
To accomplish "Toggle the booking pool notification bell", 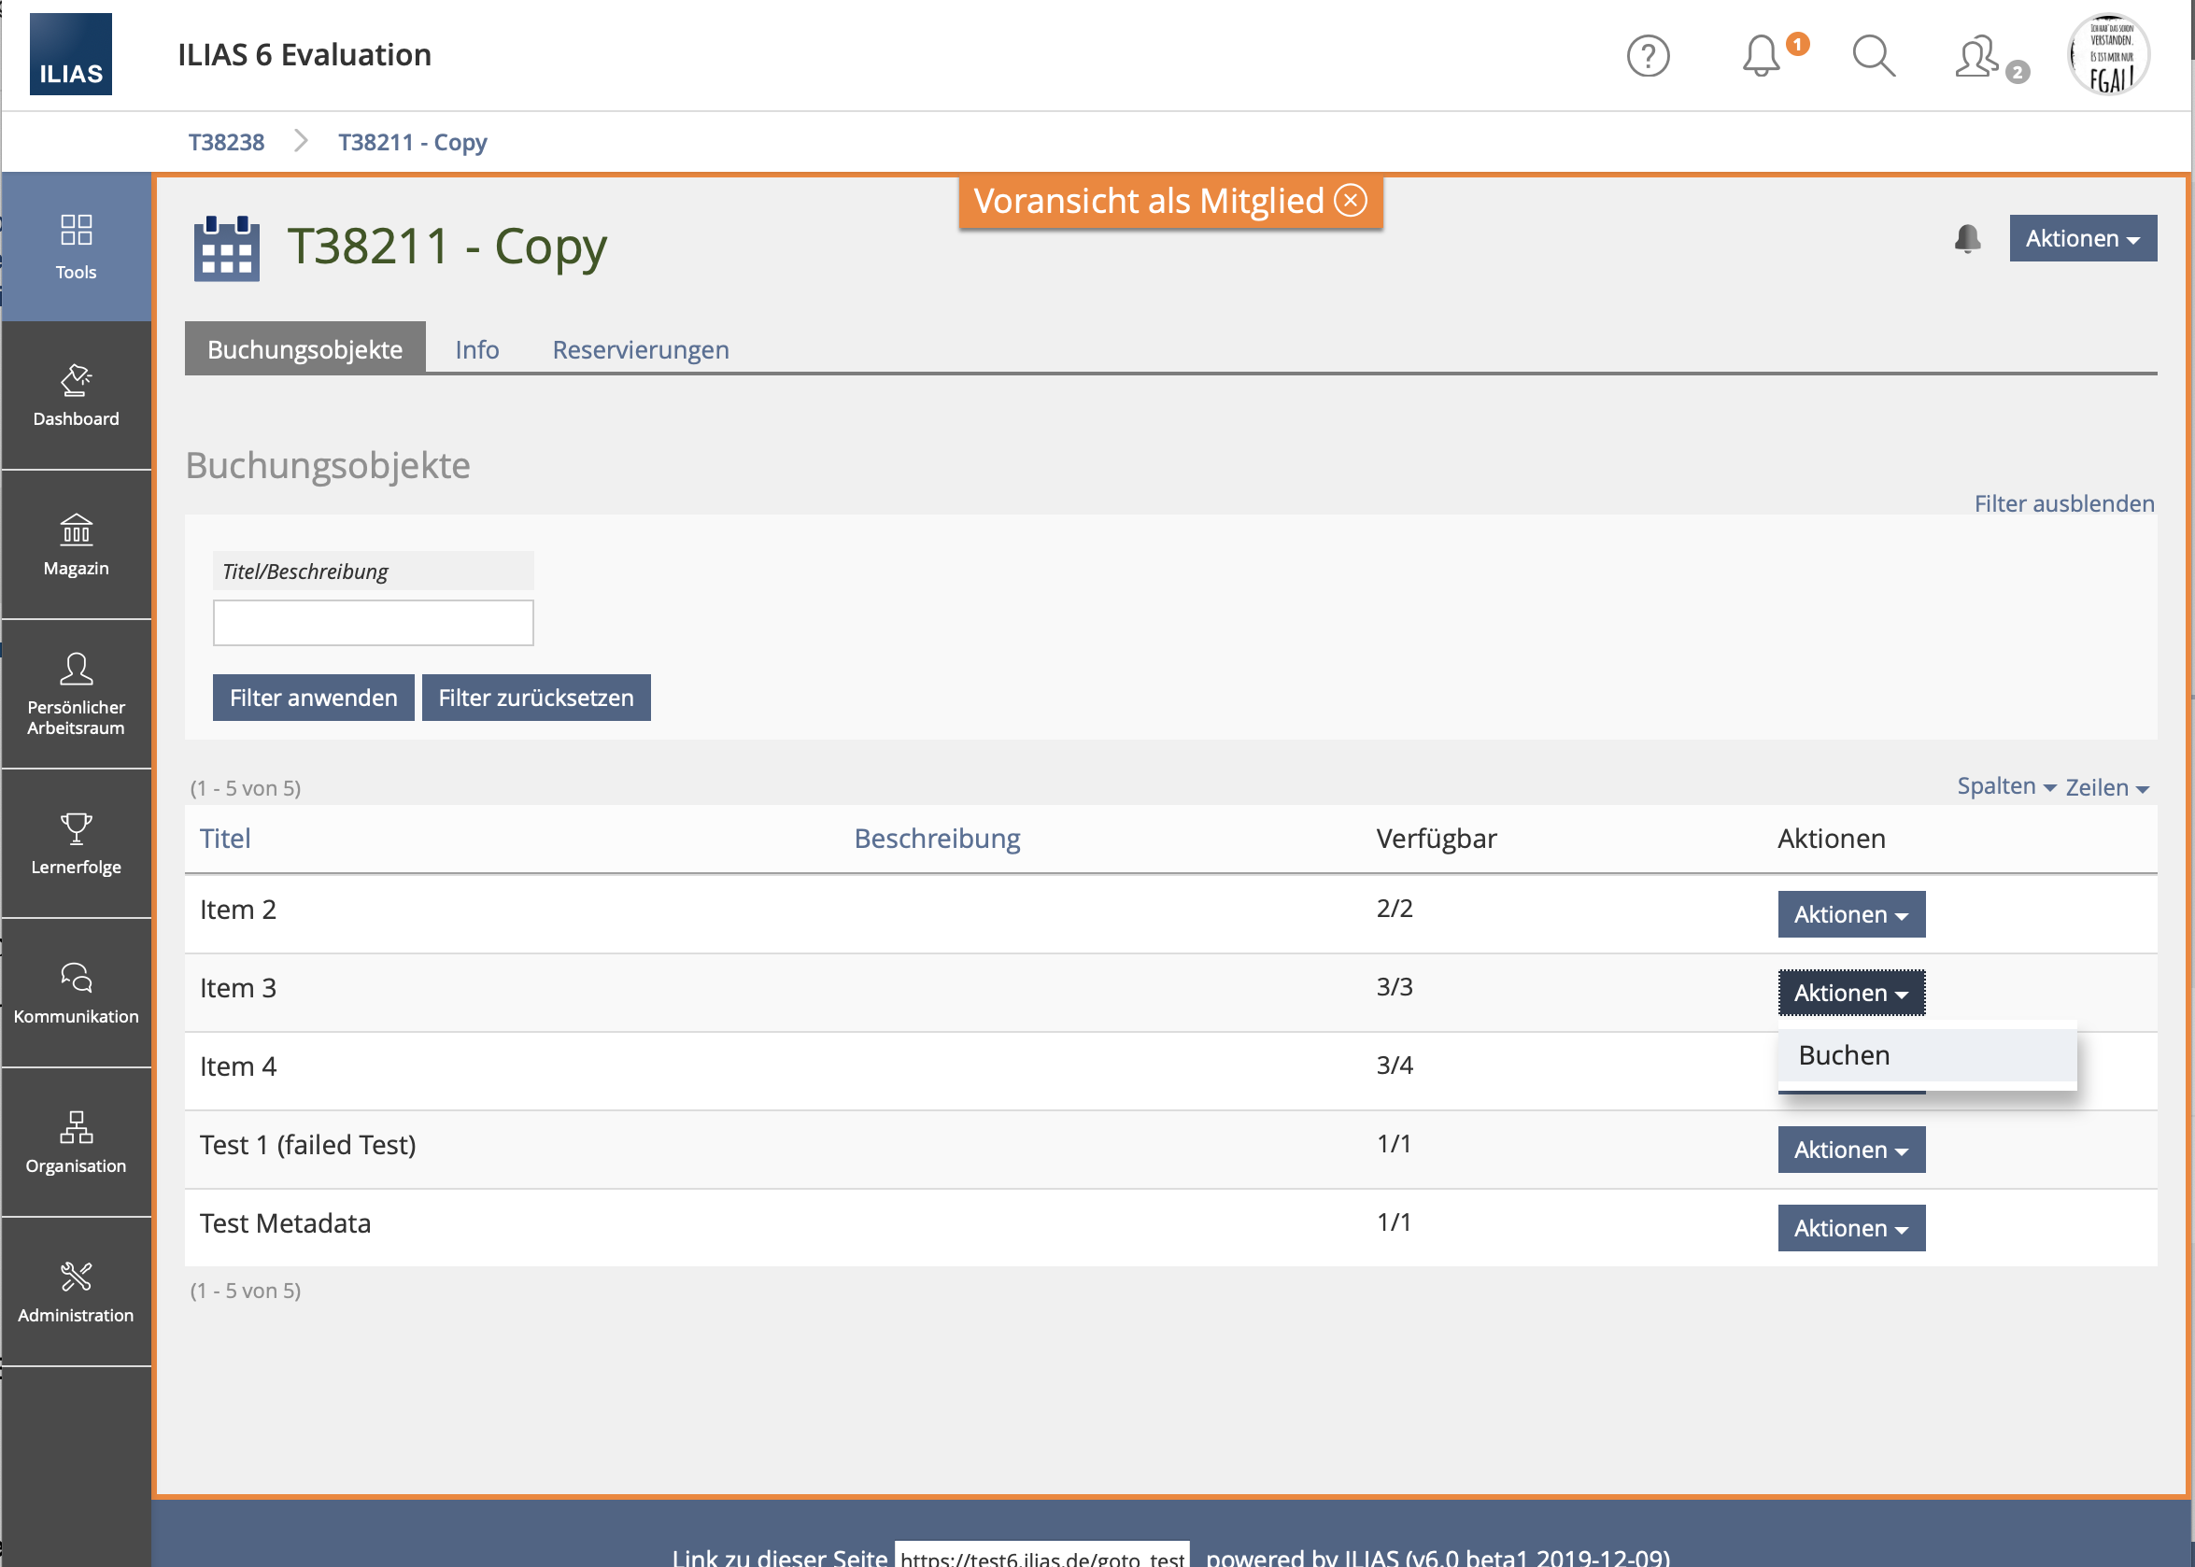I will tap(1967, 238).
